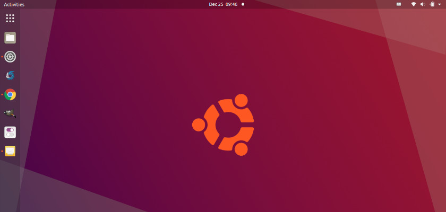Launch the blue swirl shutter app
Viewport: 446px width, 212px height.
point(10,75)
